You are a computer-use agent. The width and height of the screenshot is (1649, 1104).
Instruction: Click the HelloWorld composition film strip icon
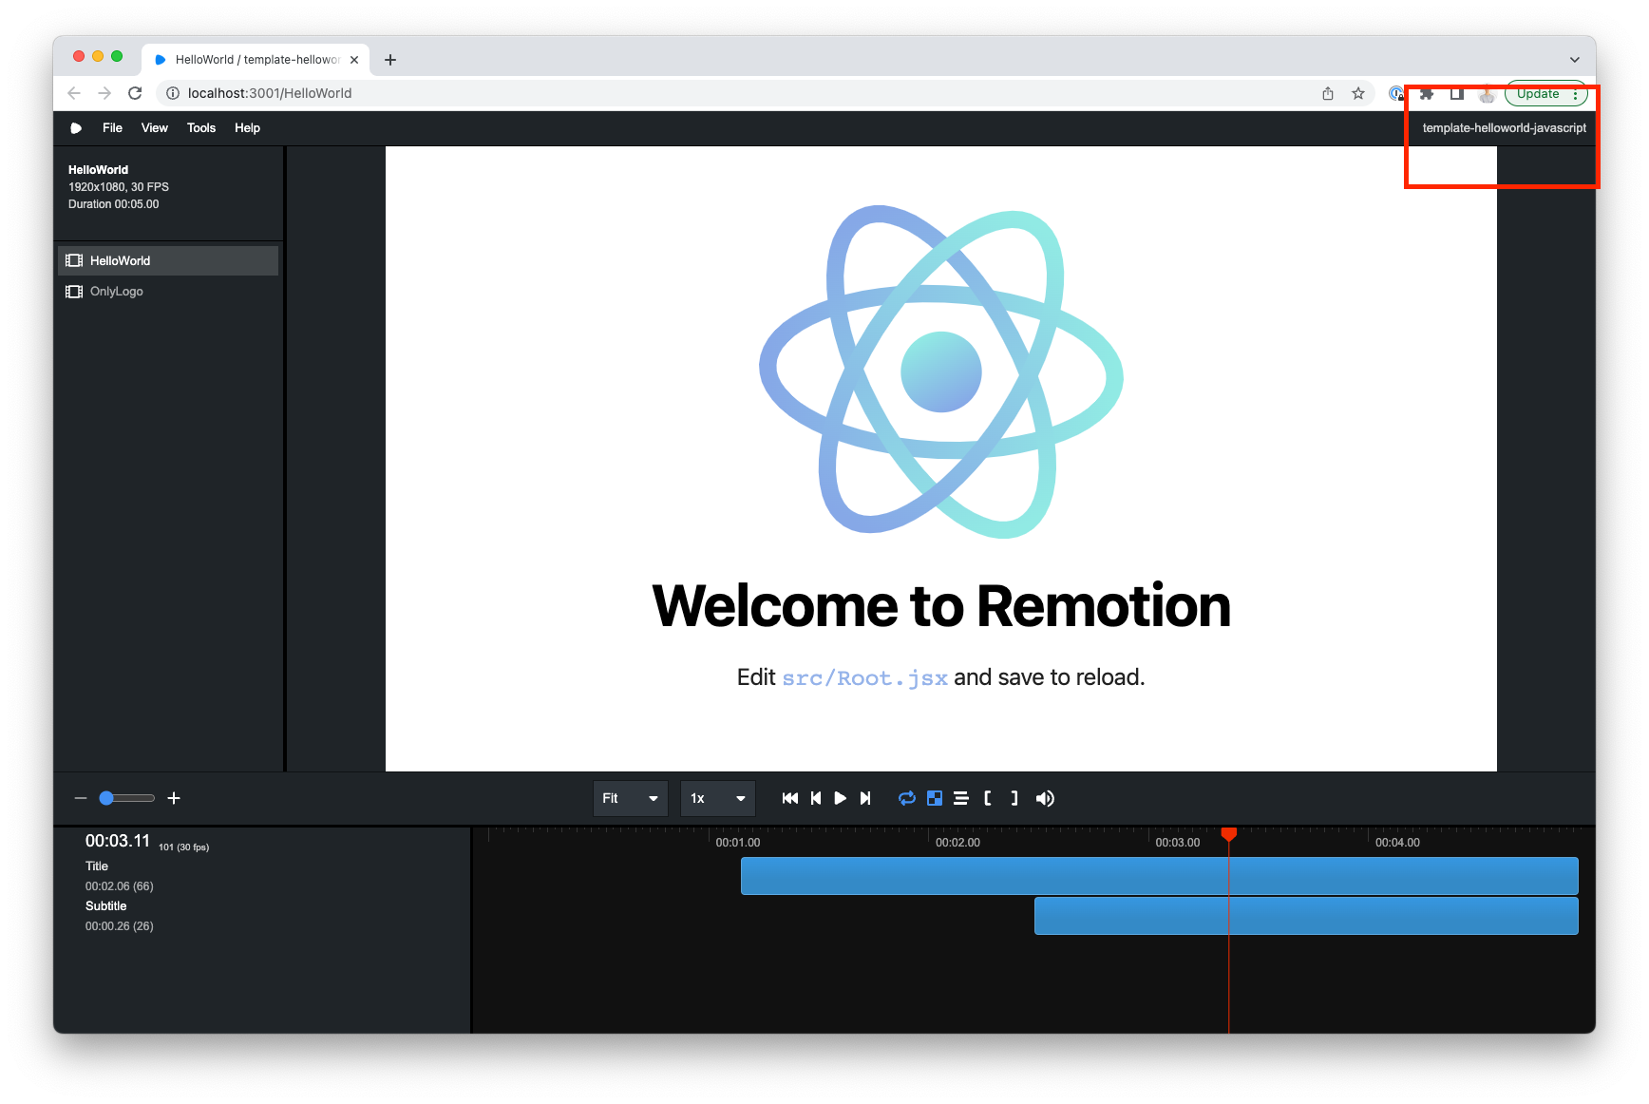pyautogui.click(x=74, y=259)
